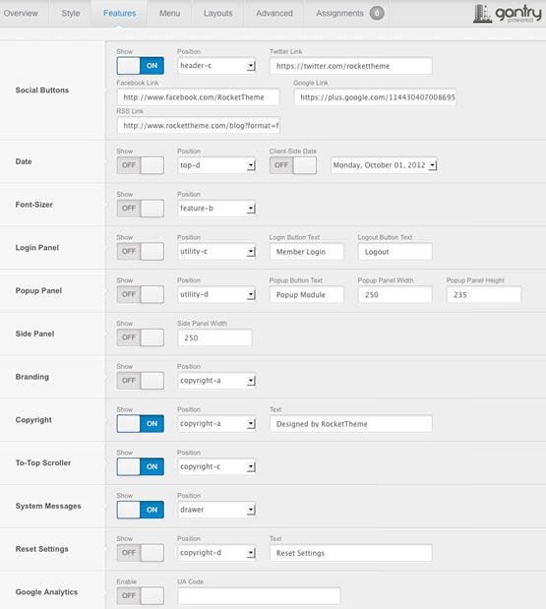
Task: Enable the Date Show toggle
Action: pyautogui.click(x=140, y=165)
